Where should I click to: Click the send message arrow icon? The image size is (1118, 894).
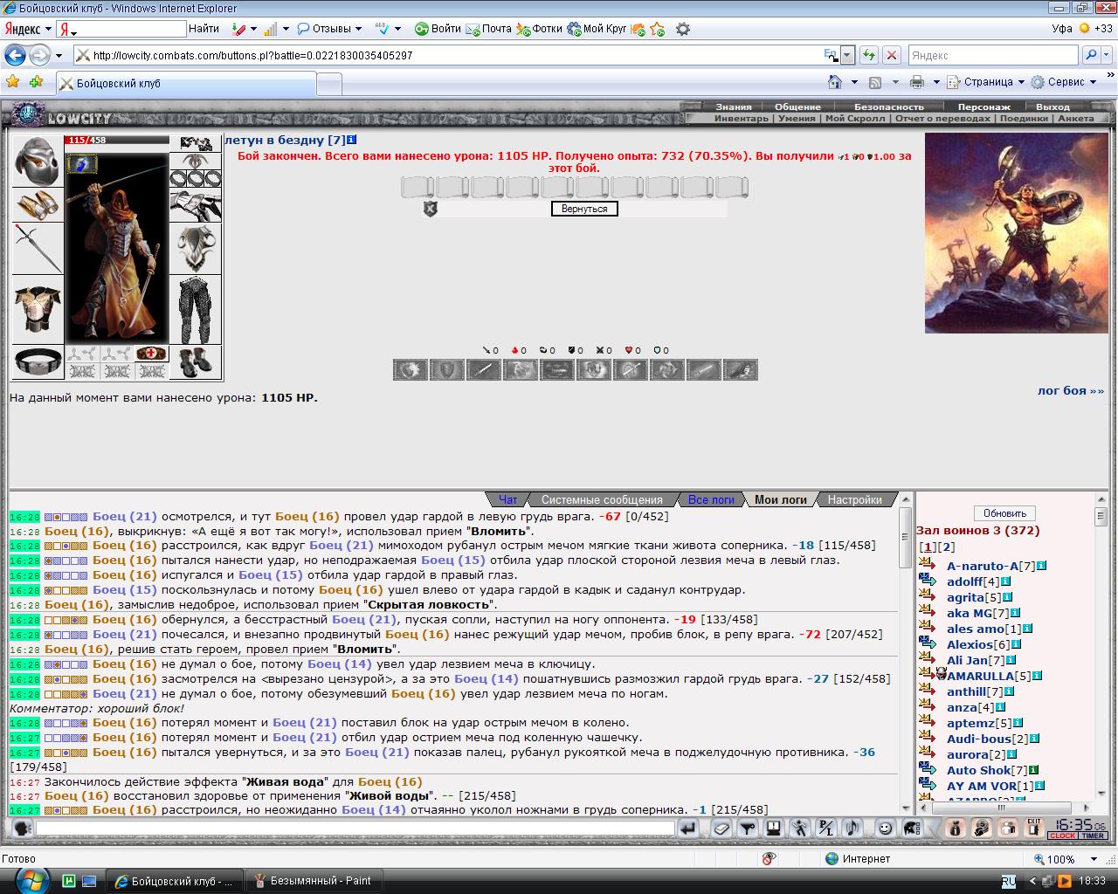tap(688, 828)
